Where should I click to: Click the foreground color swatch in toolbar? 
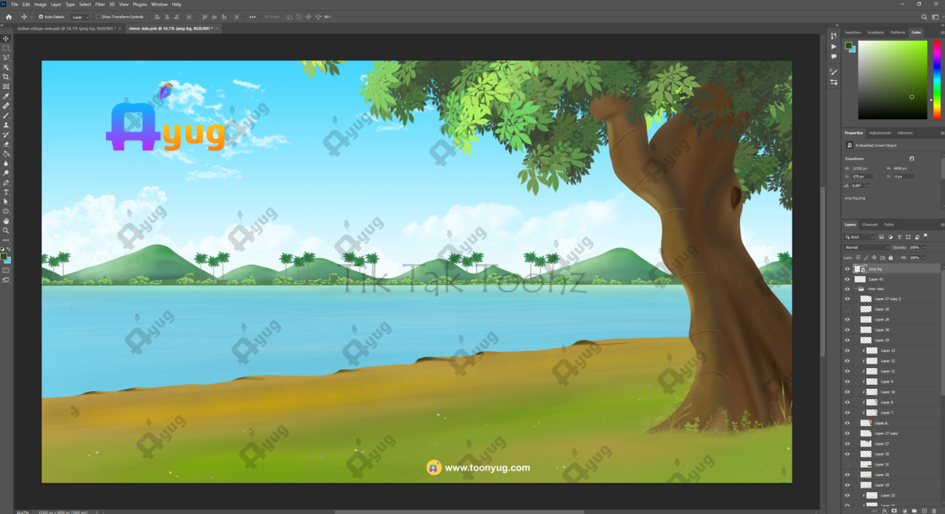[x=4, y=256]
